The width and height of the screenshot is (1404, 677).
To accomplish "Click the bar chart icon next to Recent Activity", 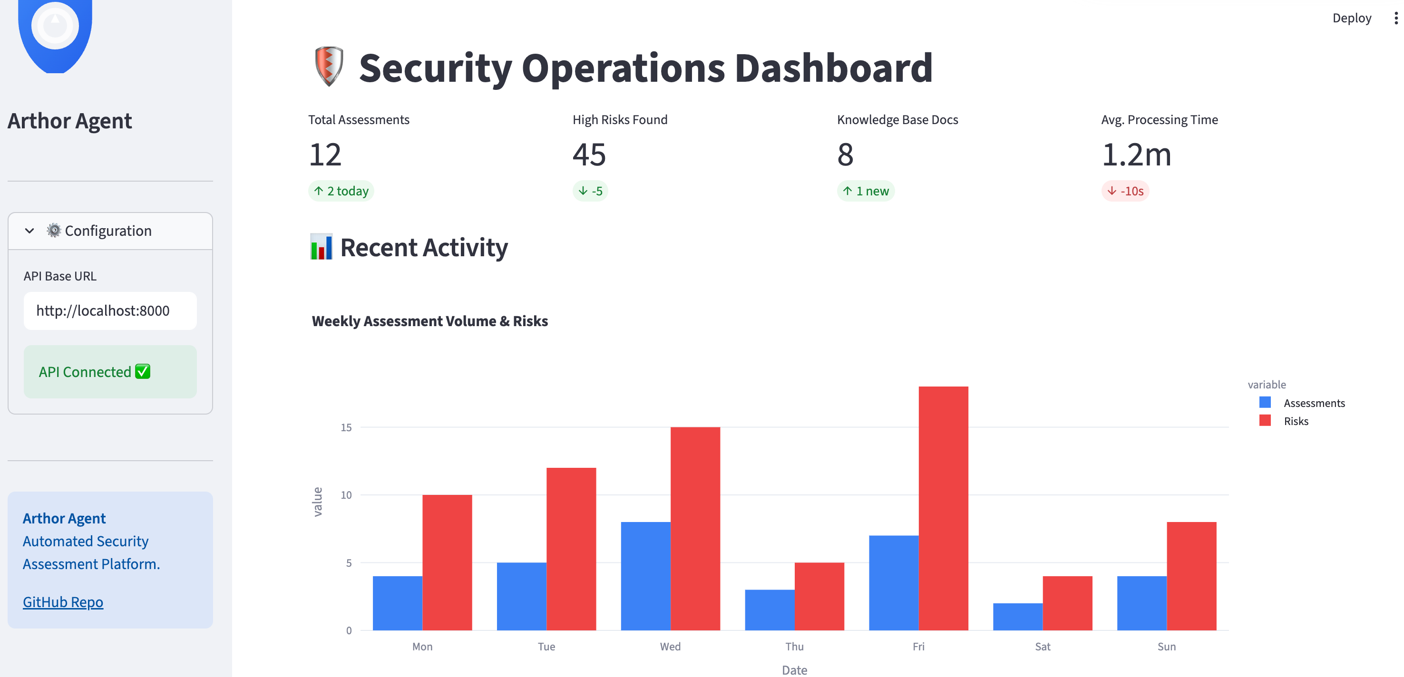I will (x=321, y=247).
